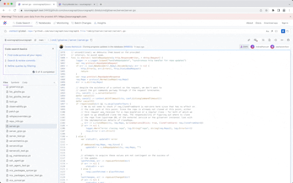The width and height of the screenshot is (293, 183).
Task: Open the About link
Action: (x=249, y=23)
